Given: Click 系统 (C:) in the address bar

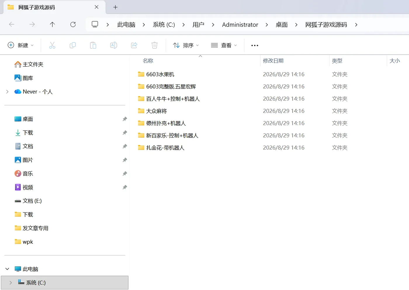Looking at the screenshot, I should tap(164, 25).
